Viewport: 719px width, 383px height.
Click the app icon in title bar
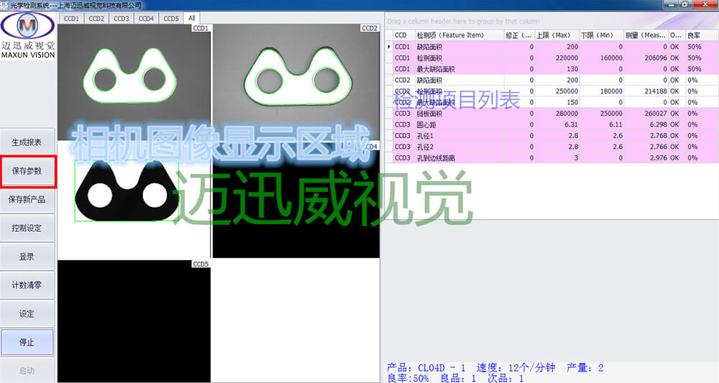pyautogui.click(x=5, y=5)
